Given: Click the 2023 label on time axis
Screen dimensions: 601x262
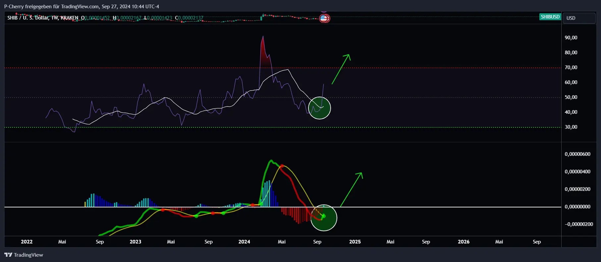Looking at the screenshot, I should point(136,242).
